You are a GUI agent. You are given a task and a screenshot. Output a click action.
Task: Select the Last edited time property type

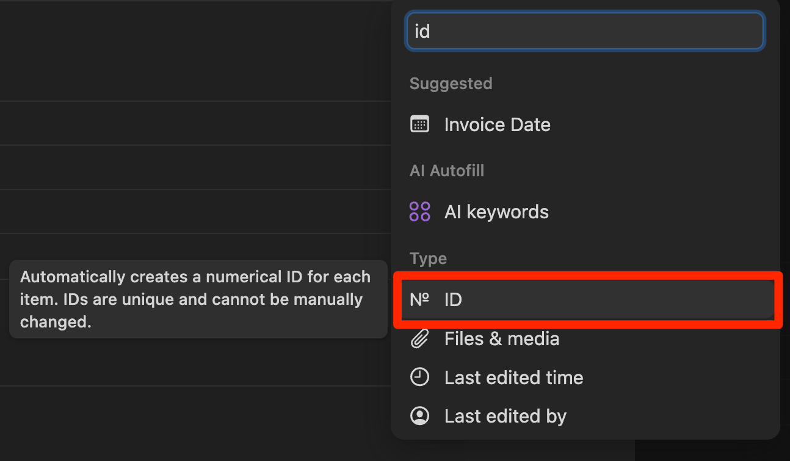(x=513, y=377)
